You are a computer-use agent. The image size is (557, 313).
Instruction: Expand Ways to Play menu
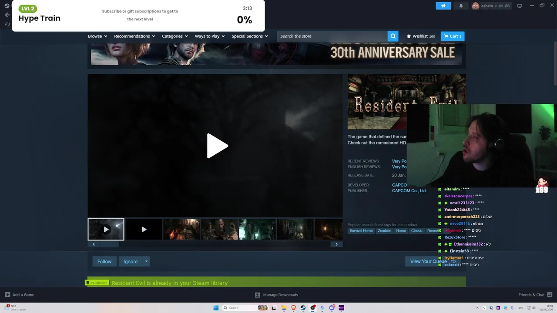pos(210,36)
